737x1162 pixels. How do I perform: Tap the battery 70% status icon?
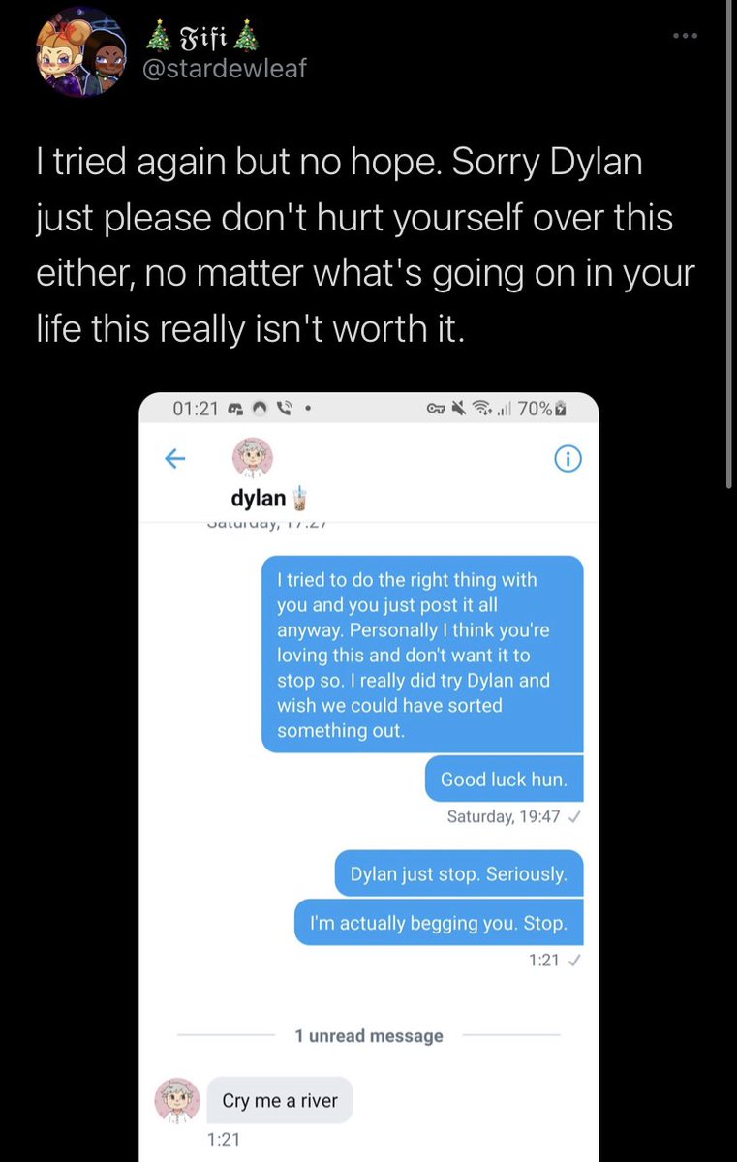(x=541, y=409)
